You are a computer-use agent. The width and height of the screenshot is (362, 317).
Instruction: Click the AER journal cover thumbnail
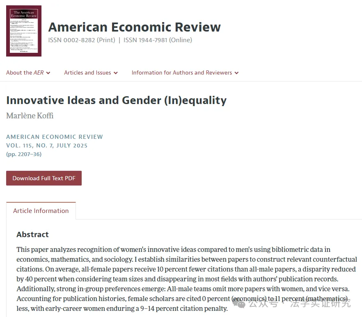[24, 31]
